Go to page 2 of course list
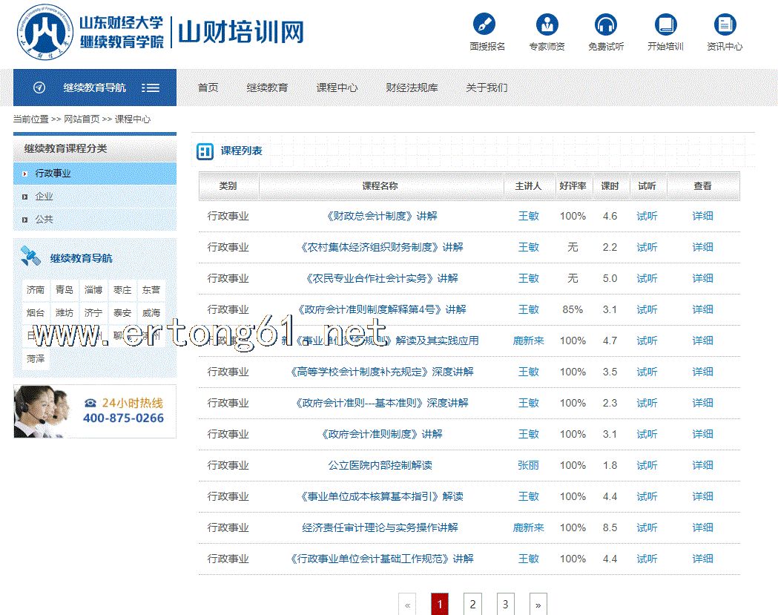Viewport: 778px width, 615px height. tap(472, 605)
